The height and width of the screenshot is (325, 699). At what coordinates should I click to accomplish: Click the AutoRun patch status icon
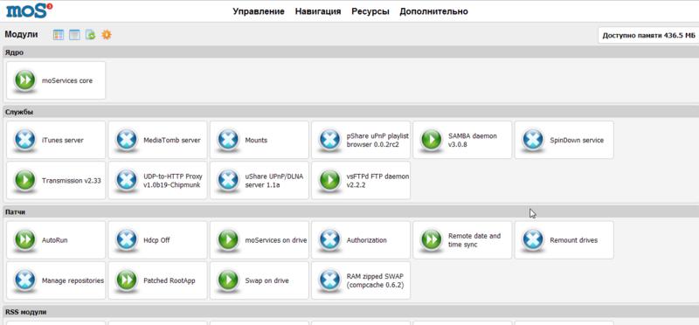click(25, 240)
